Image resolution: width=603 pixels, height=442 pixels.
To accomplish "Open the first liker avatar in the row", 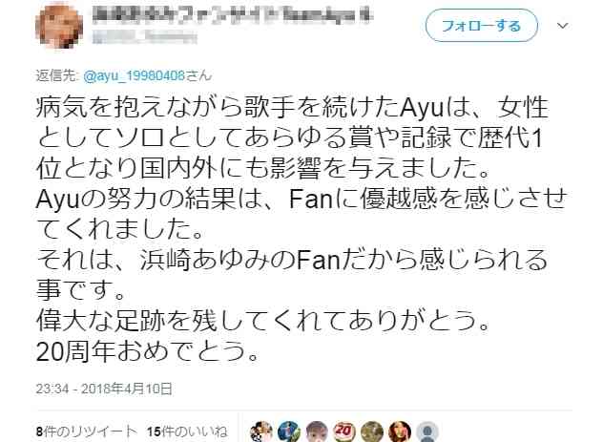I will click(261, 431).
